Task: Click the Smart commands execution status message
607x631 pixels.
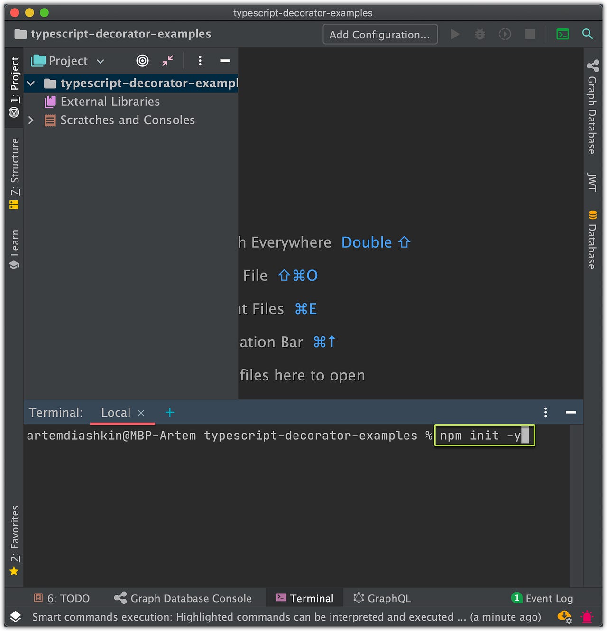Action: 286,617
